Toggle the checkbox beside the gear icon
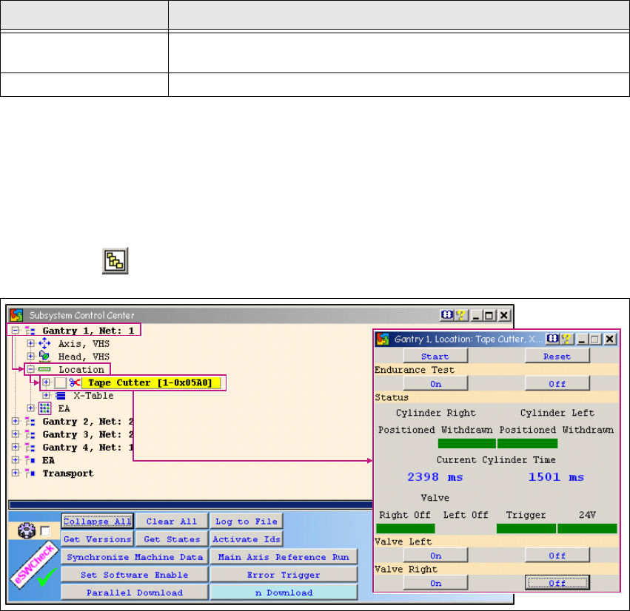The image size is (630, 611). pyautogui.click(x=45, y=531)
